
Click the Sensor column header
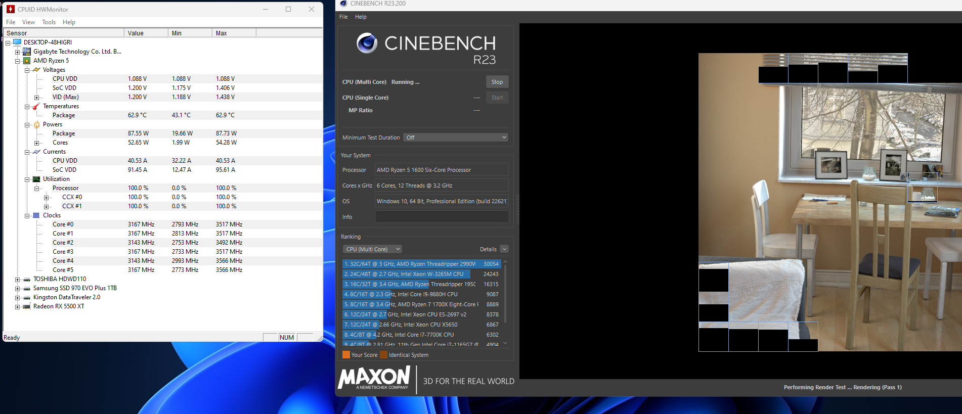tap(64, 33)
